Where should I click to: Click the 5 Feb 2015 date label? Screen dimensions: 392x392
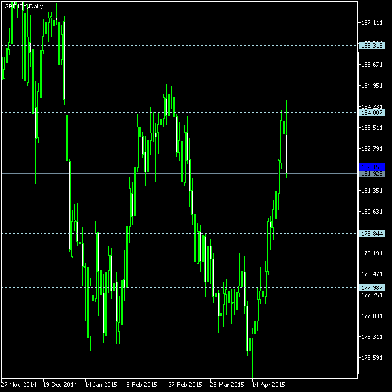[x=142, y=385]
